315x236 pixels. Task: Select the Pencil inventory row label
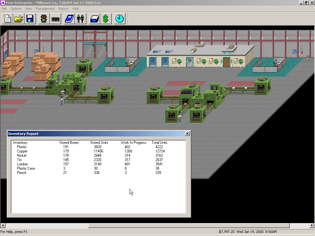tap(22, 173)
